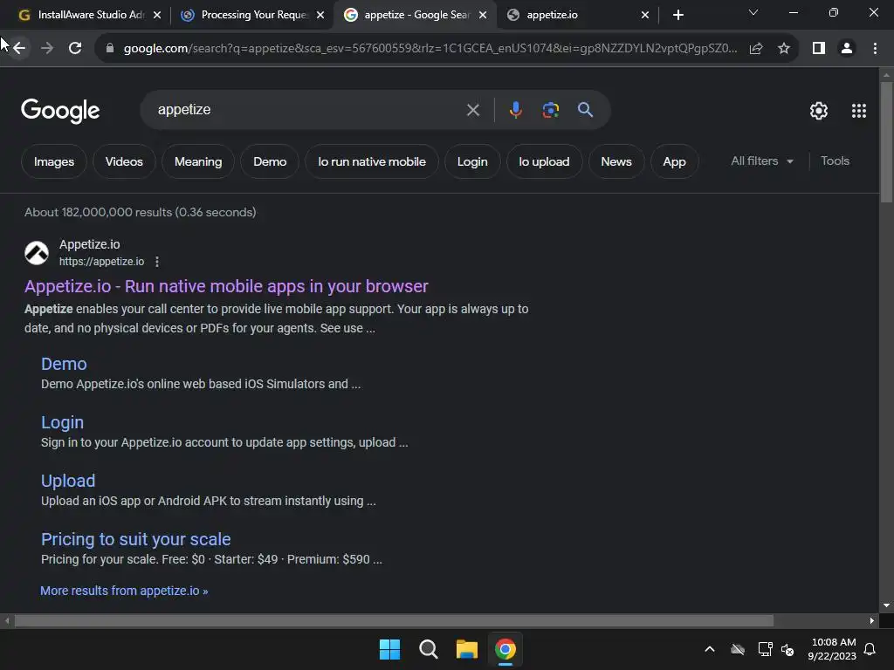Image resolution: width=894 pixels, height=670 pixels.
Task: Open the All filters dropdown
Action: (762, 161)
